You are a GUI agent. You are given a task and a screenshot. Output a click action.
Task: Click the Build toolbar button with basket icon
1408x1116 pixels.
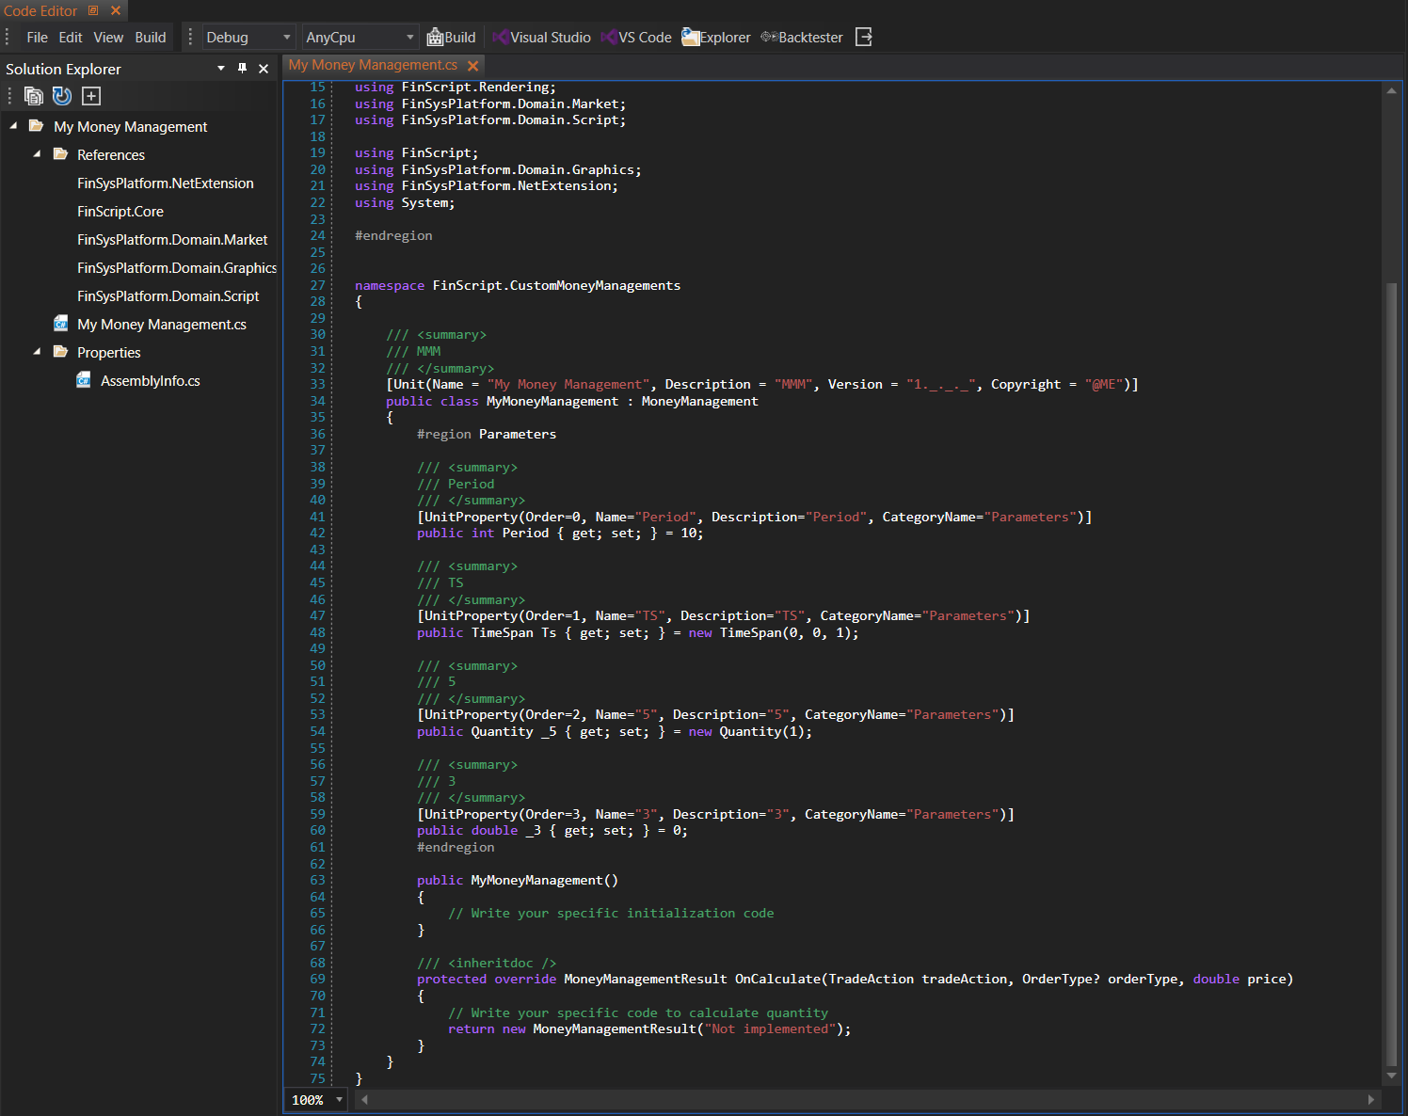point(451,38)
